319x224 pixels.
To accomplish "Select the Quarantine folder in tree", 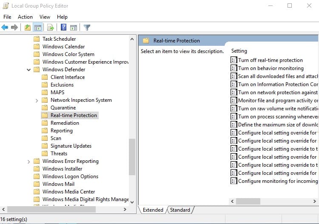I will 63,108.
